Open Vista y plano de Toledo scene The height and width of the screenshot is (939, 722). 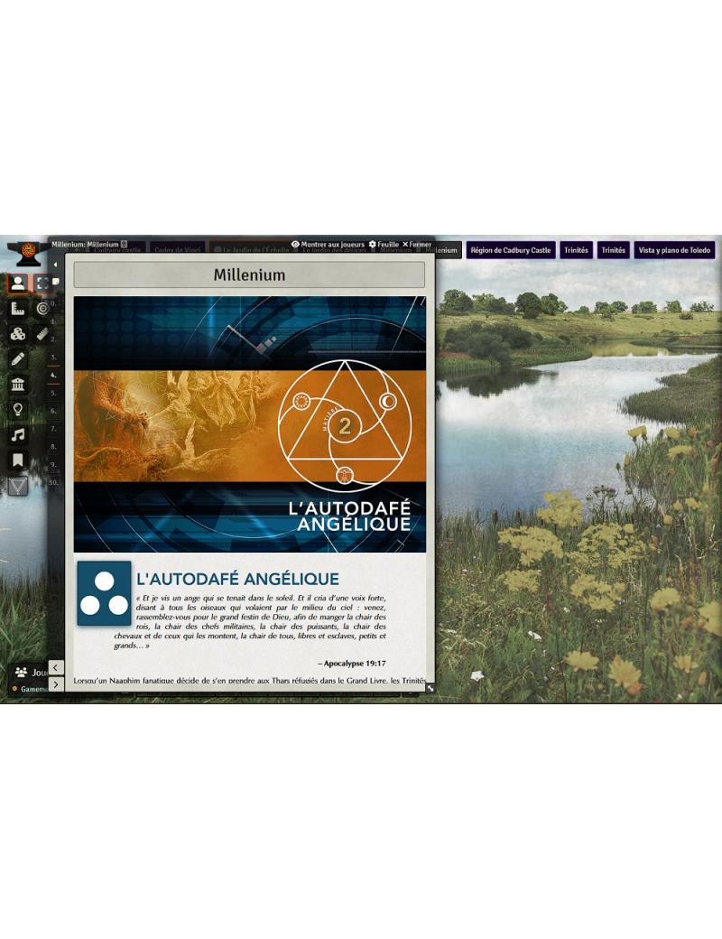674,250
